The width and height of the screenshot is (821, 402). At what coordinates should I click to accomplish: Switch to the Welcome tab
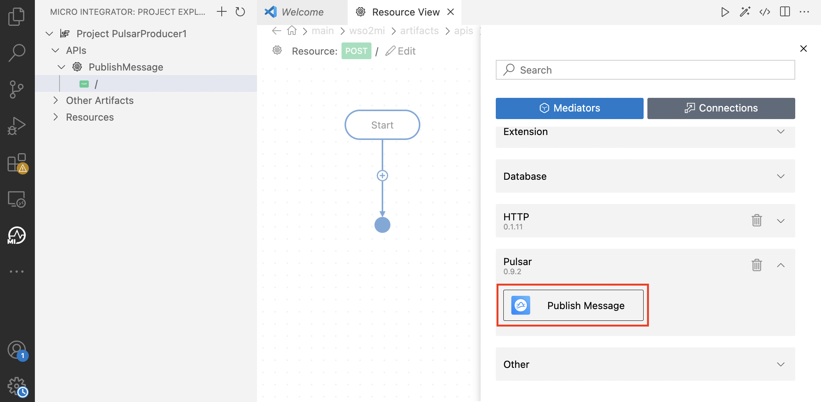(x=302, y=12)
